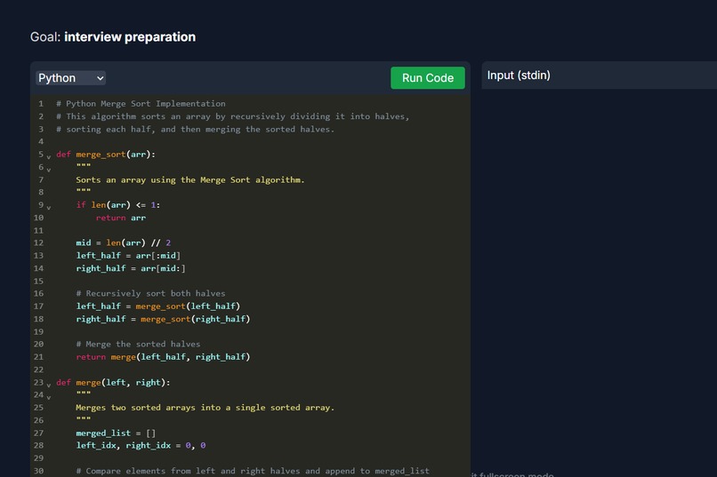
Task: Click the comment beginning '# This algorithm sorts an array'
Action: click(x=233, y=116)
